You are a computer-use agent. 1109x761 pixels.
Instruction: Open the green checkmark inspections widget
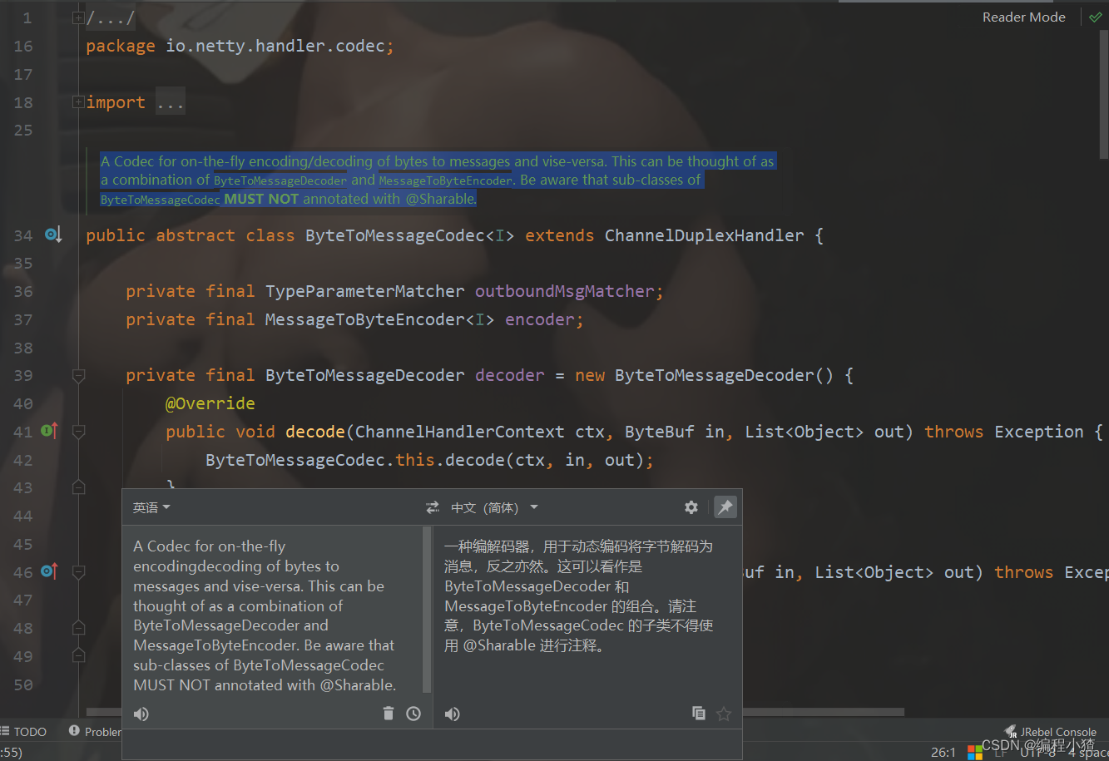1095,17
